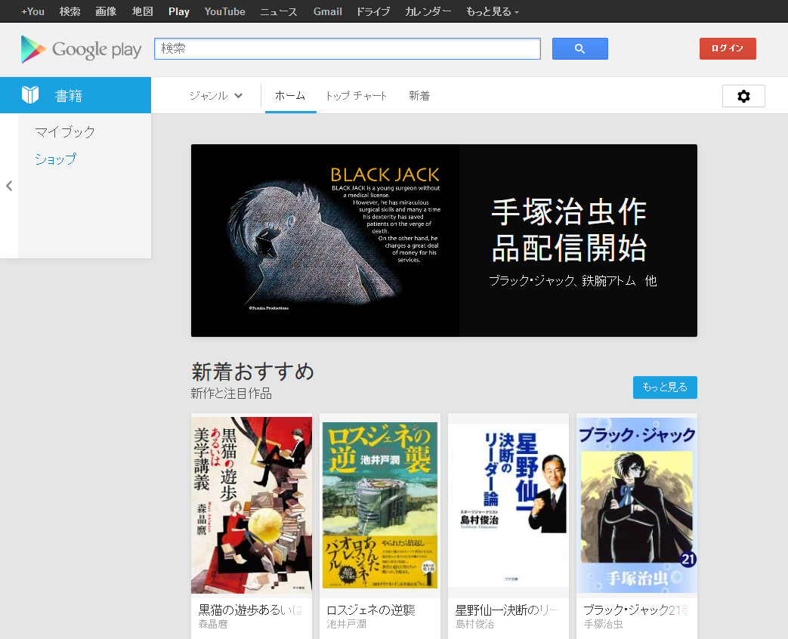Collapse the sidebar with the left chevron
Viewport: 788px width, 639px height.
(x=9, y=186)
